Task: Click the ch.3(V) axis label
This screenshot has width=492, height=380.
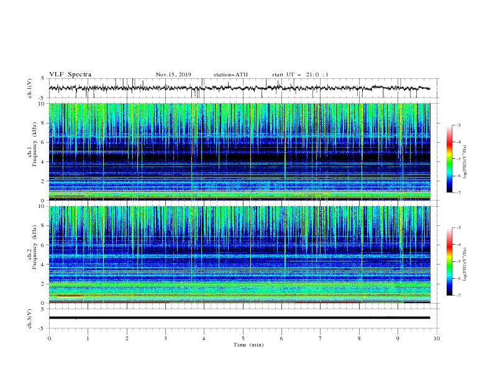Action: (x=30, y=319)
